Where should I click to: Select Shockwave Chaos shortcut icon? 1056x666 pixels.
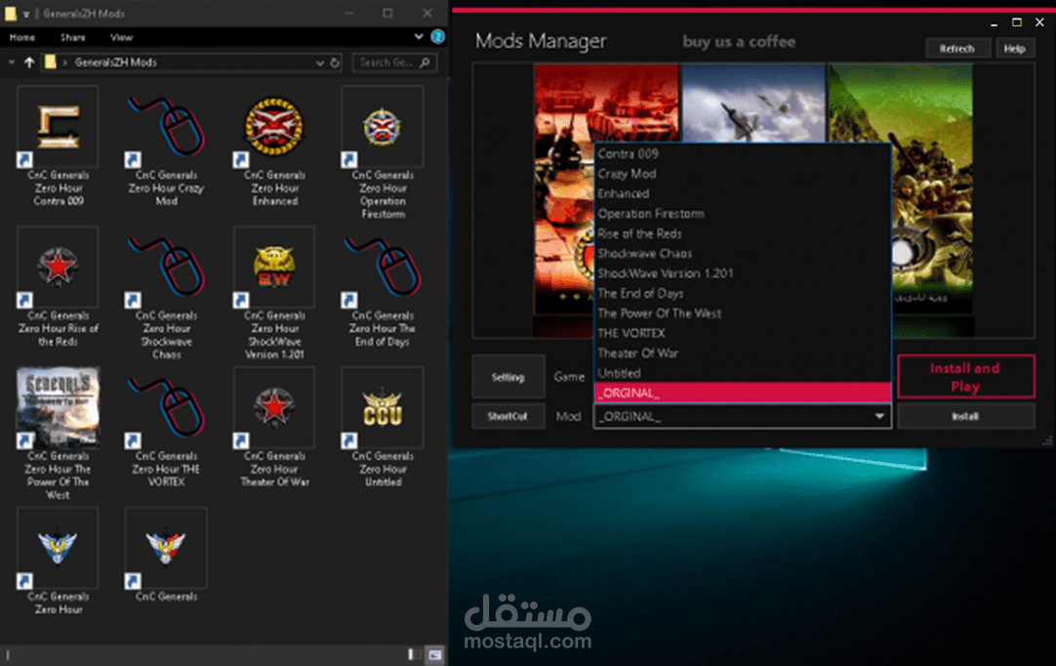(166, 267)
